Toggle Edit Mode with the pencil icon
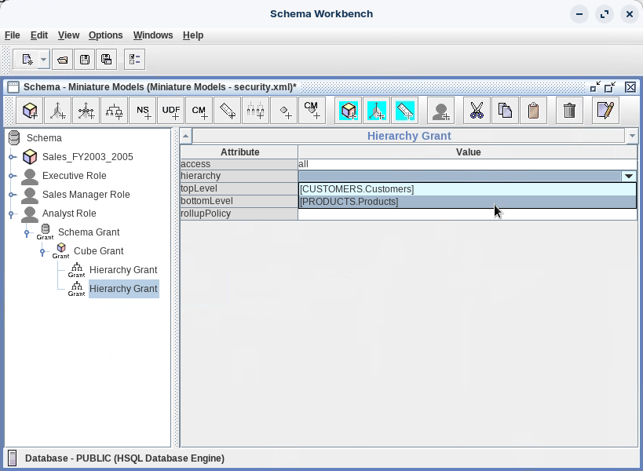643x471 pixels. 605,111
